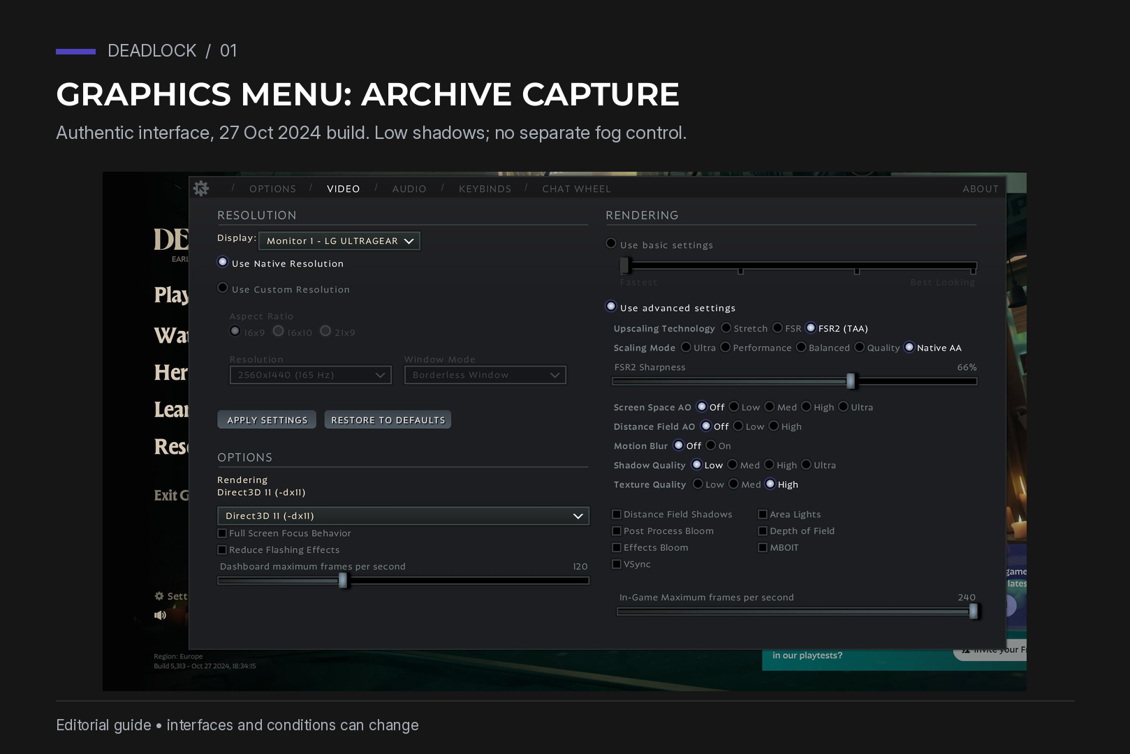Image resolution: width=1130 pixels, height=754 pixels.
Task: Toggle Effects Bloom checkbox
Action: pos(617,548)
